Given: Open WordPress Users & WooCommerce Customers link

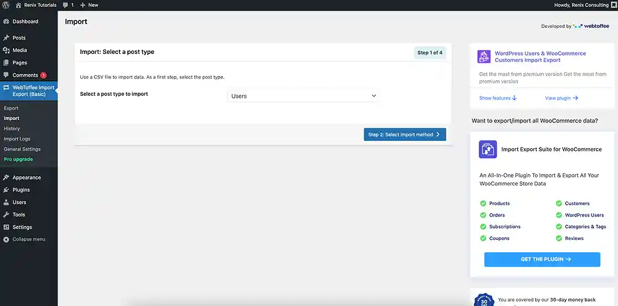Looking at the screenshot, I should click(x=540, y=57).
